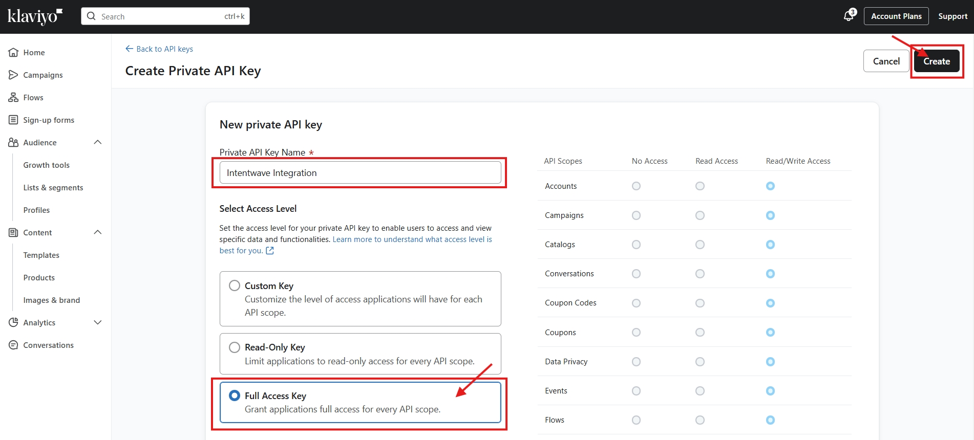Open the Support link
The width and height of the screenshot is (974, 440).
click(952, 16)
